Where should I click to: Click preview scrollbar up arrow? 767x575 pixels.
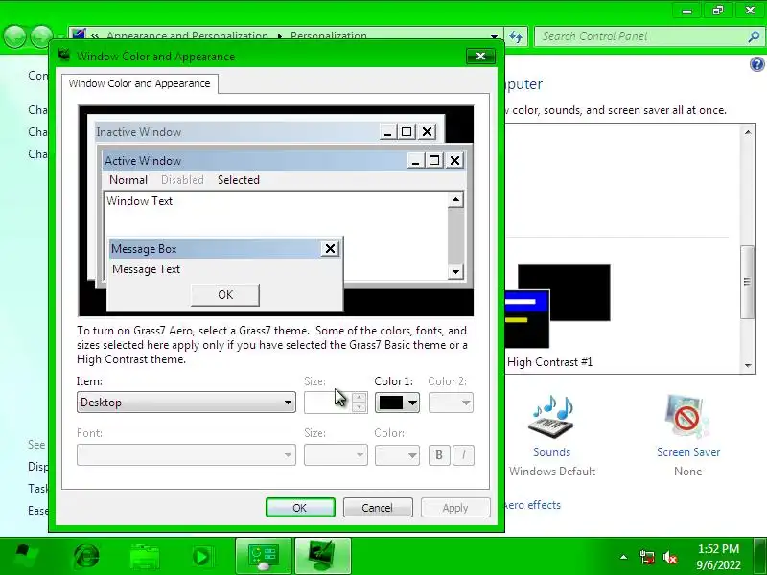click(x=455, y=199)
